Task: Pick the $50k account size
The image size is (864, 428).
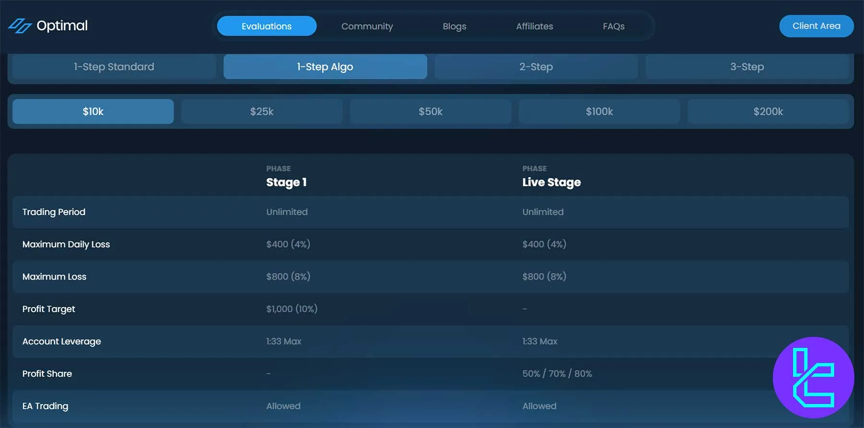Action: click(x=431, y=111)
